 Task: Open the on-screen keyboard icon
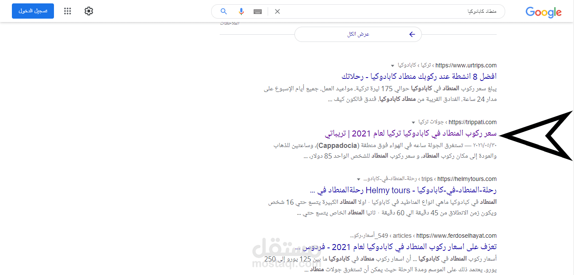point(257,11)
